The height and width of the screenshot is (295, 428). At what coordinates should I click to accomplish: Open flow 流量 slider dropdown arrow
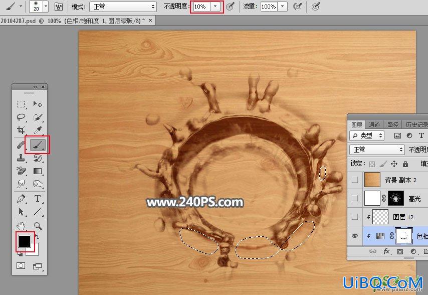click(x=282, y=7)
